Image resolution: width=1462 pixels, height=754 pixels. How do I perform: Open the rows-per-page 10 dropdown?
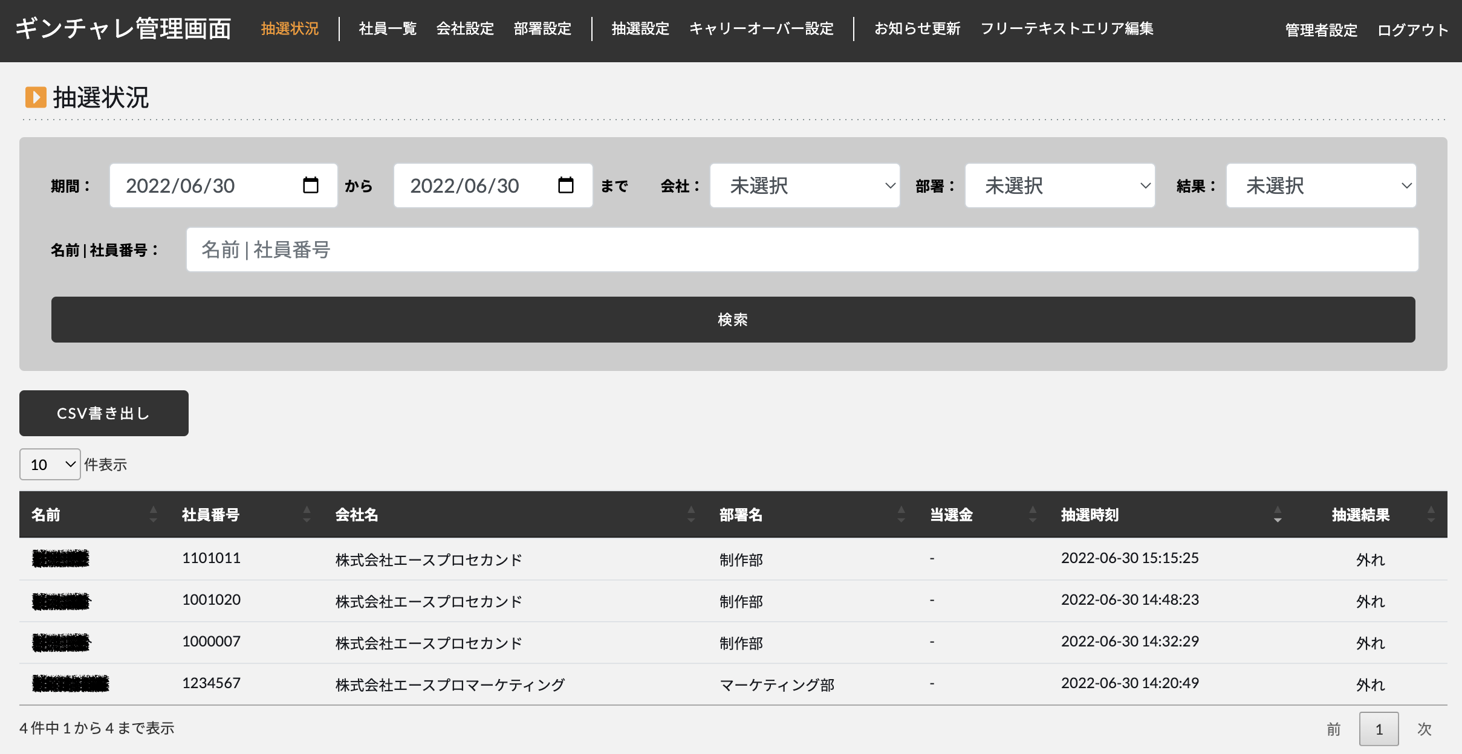pos(50,465)
